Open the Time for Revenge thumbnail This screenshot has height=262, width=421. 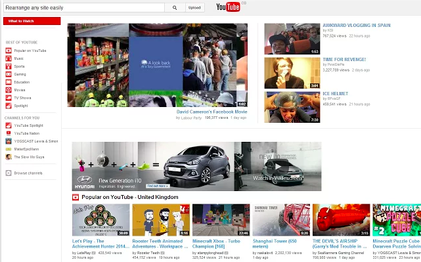coord(292,73)
